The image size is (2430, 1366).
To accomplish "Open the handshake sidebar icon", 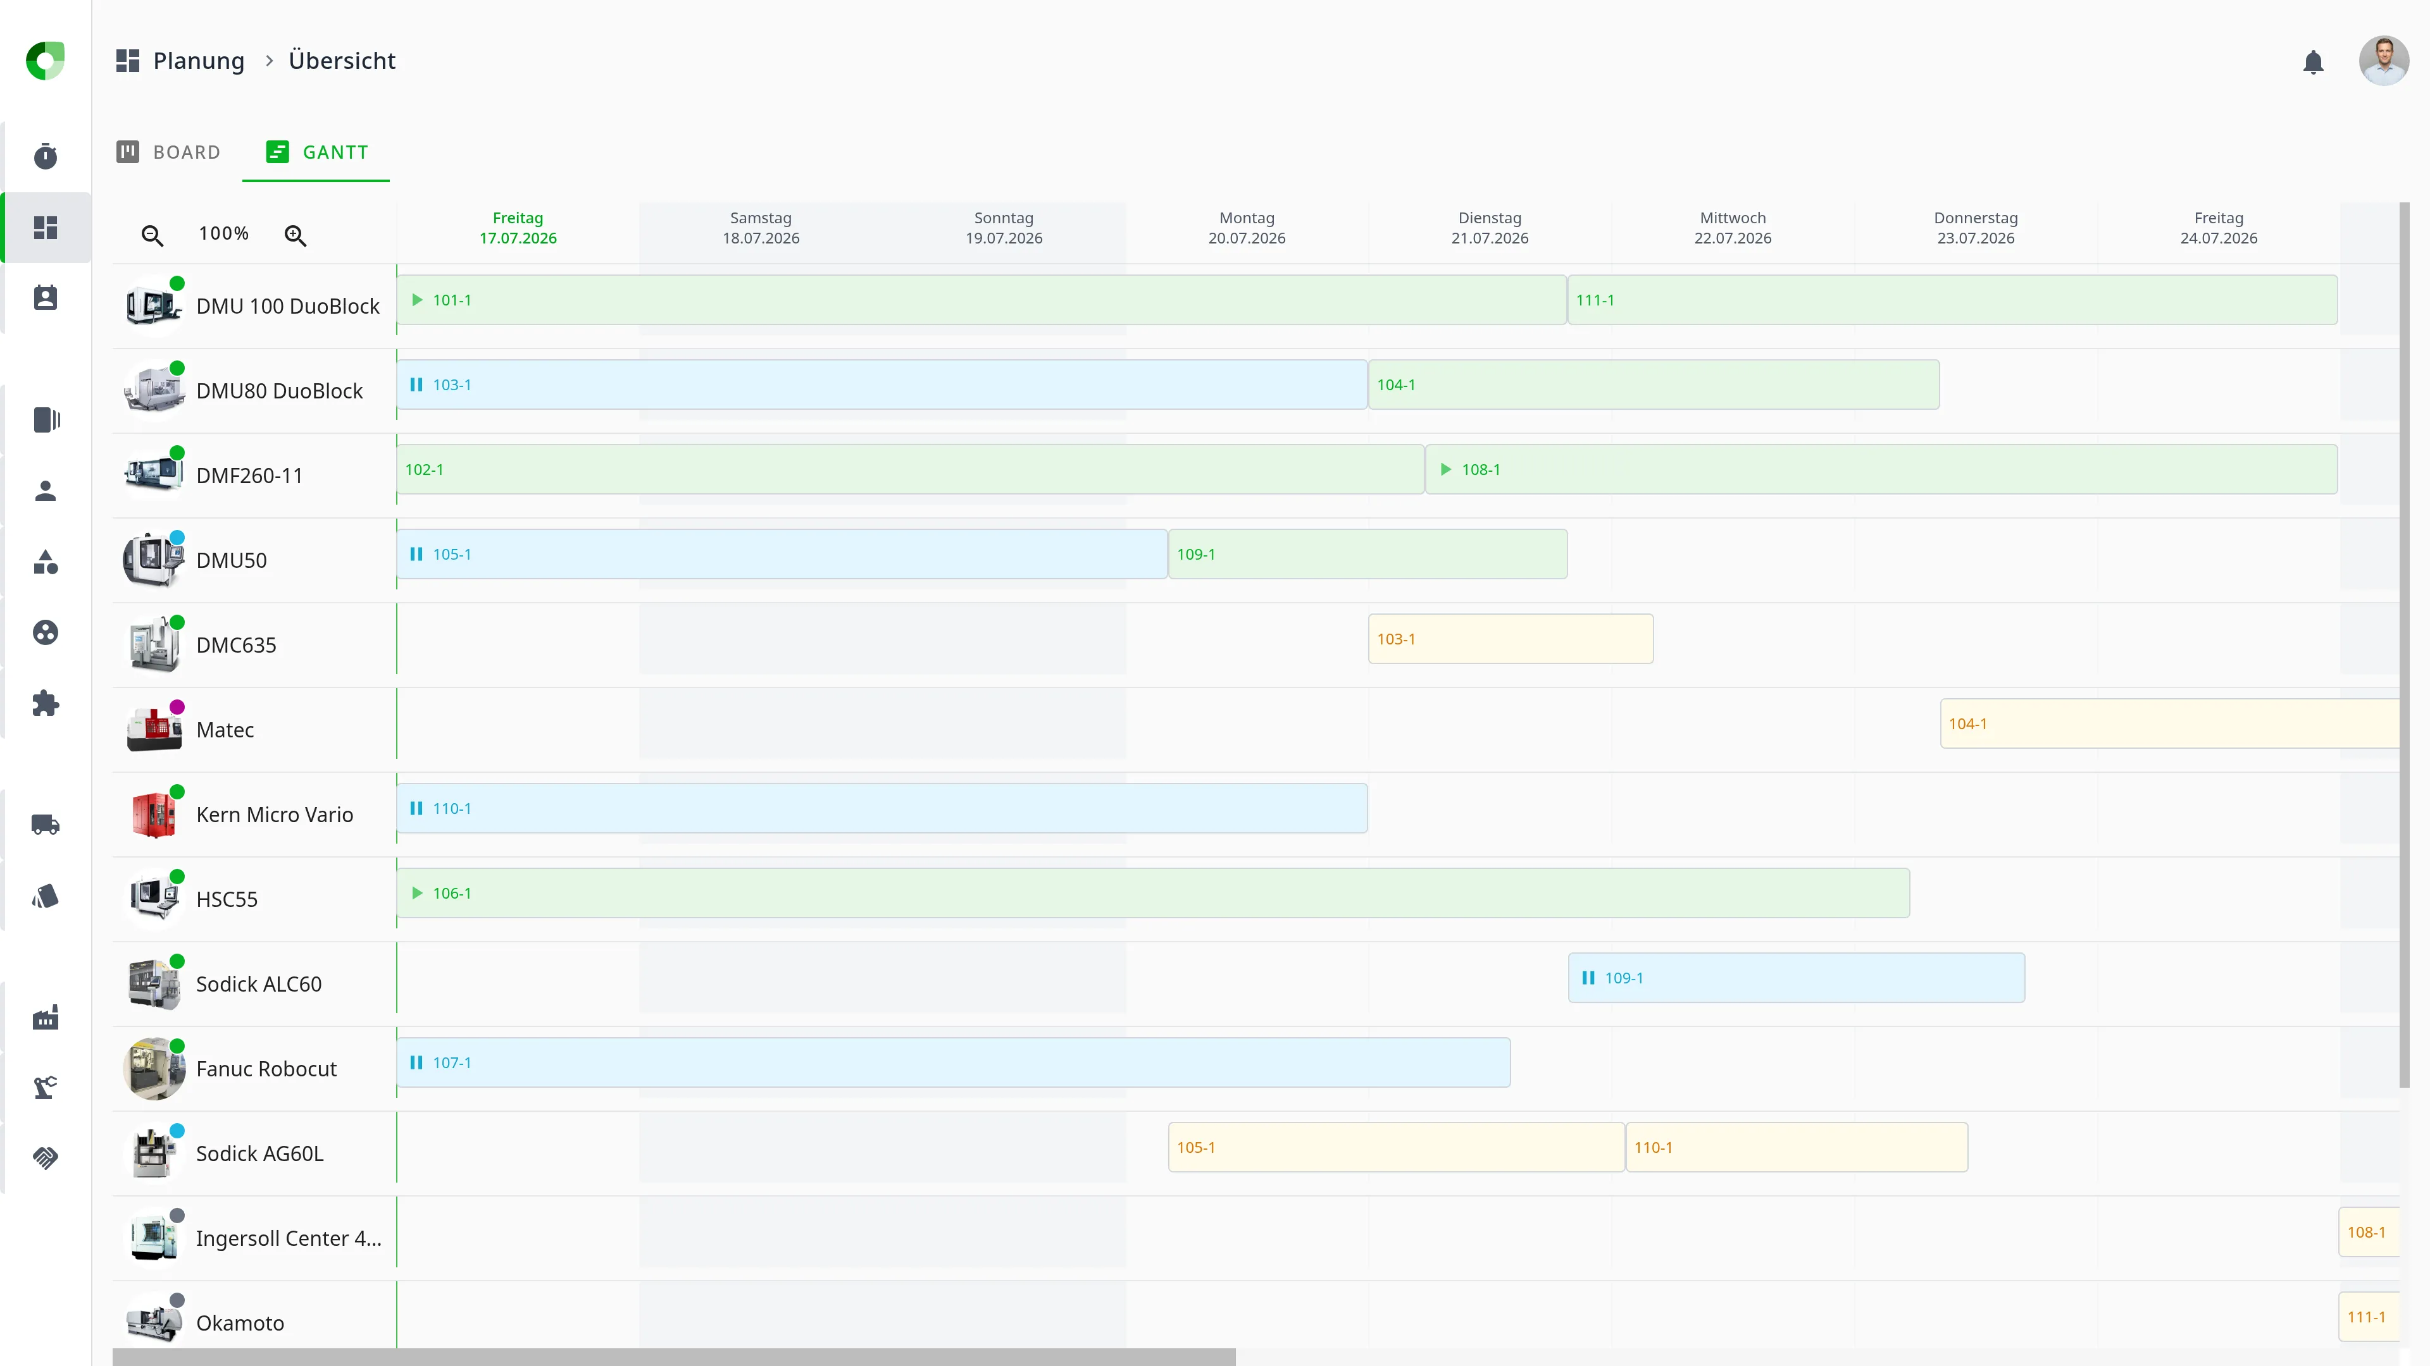I will pos(46,1158).
